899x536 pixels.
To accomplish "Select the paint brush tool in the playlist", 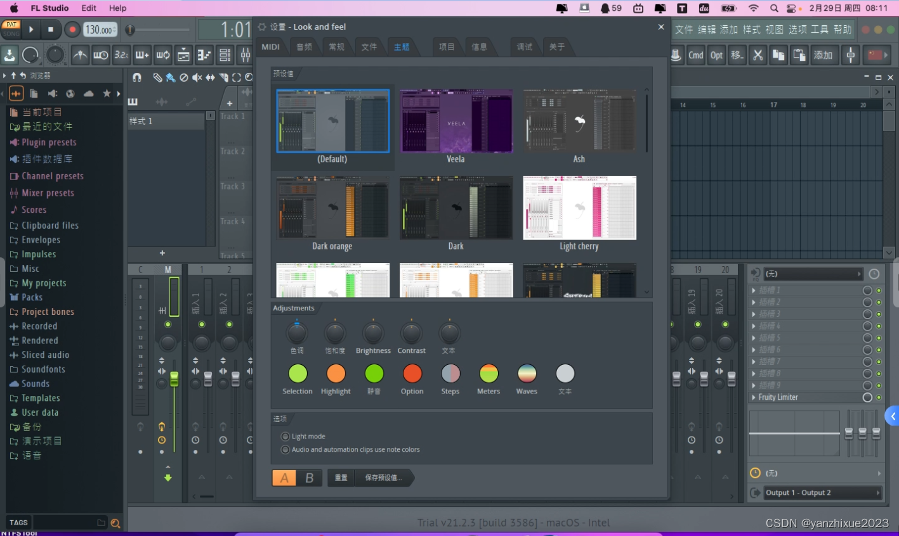I will coord(171,77).
